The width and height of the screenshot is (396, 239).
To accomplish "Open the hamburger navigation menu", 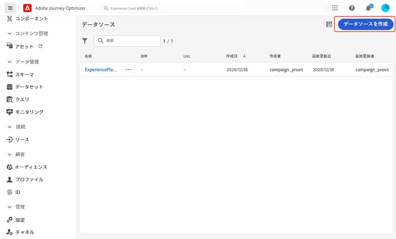I will click(10, 8).
